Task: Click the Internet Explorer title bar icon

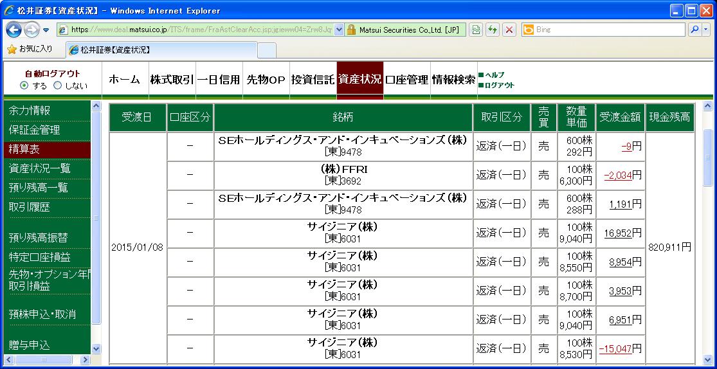Action: click(9, 10)
